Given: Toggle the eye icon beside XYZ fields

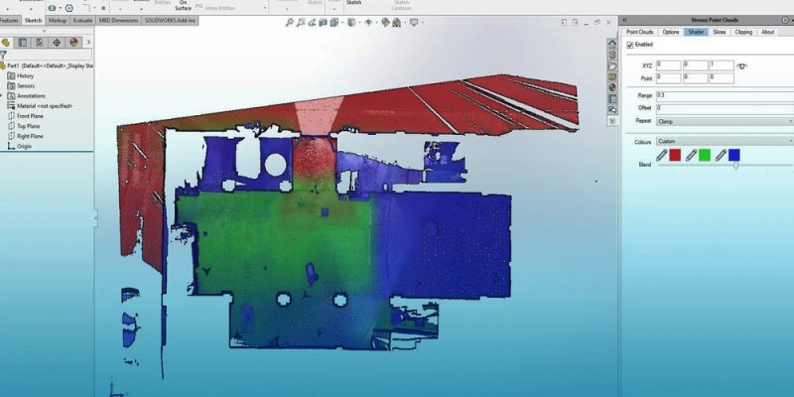Looking at the screenshot, I should 741,66.
